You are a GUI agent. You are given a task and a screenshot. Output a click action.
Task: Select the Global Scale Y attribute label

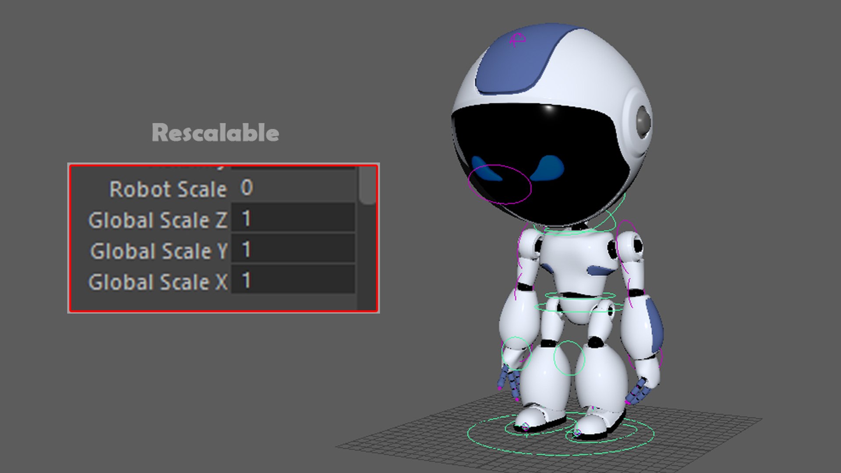[159, 251]
